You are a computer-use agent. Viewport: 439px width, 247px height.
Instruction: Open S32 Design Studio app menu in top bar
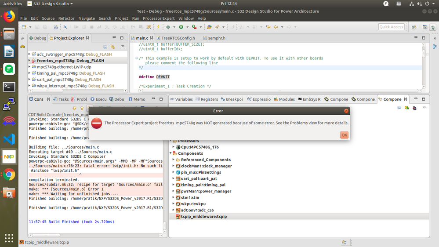50,4
